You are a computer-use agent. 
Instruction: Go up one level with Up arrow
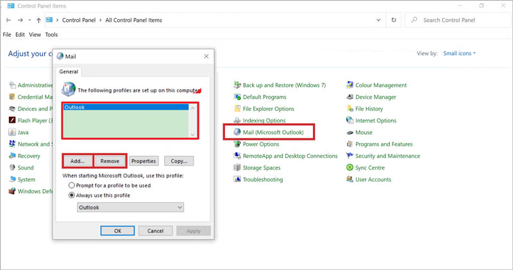[38, 20]
